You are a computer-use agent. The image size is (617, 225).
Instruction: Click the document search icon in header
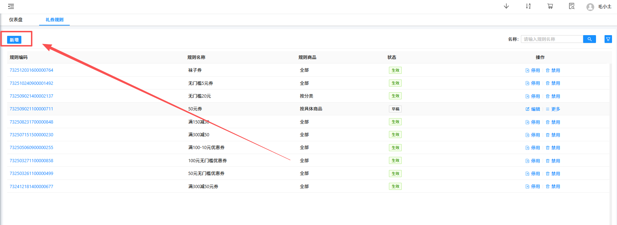click(572, 6)
